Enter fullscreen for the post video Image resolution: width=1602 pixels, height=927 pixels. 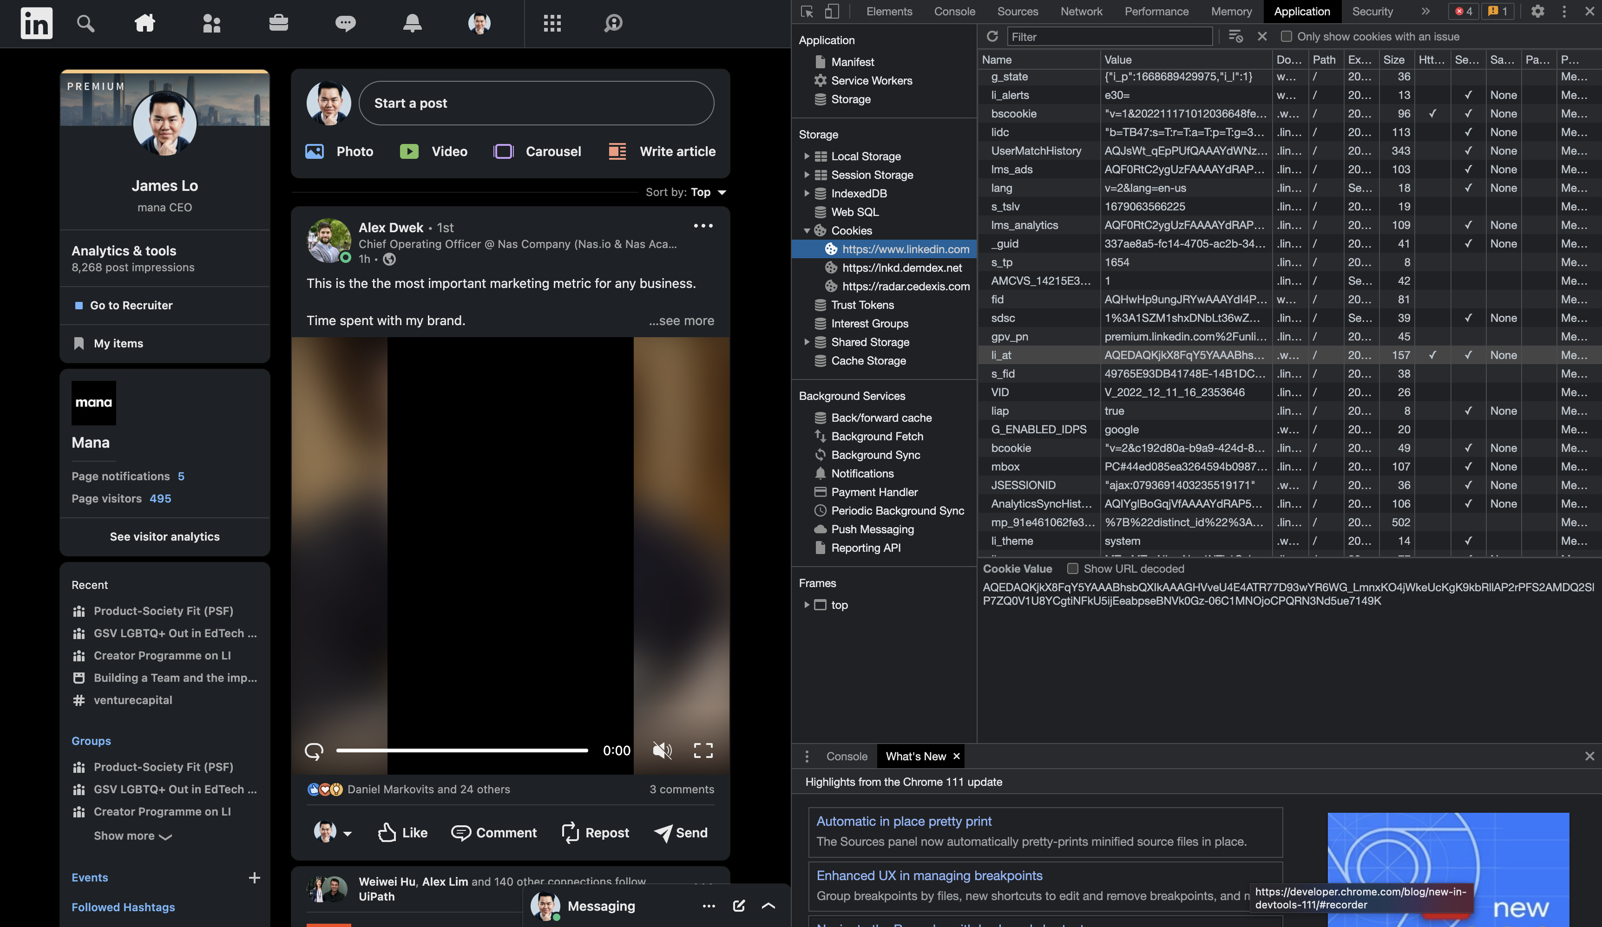click(x=703, y=751)
